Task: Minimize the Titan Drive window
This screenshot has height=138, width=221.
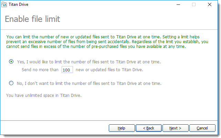Action: pyautogui.click(x=178, y=5)
